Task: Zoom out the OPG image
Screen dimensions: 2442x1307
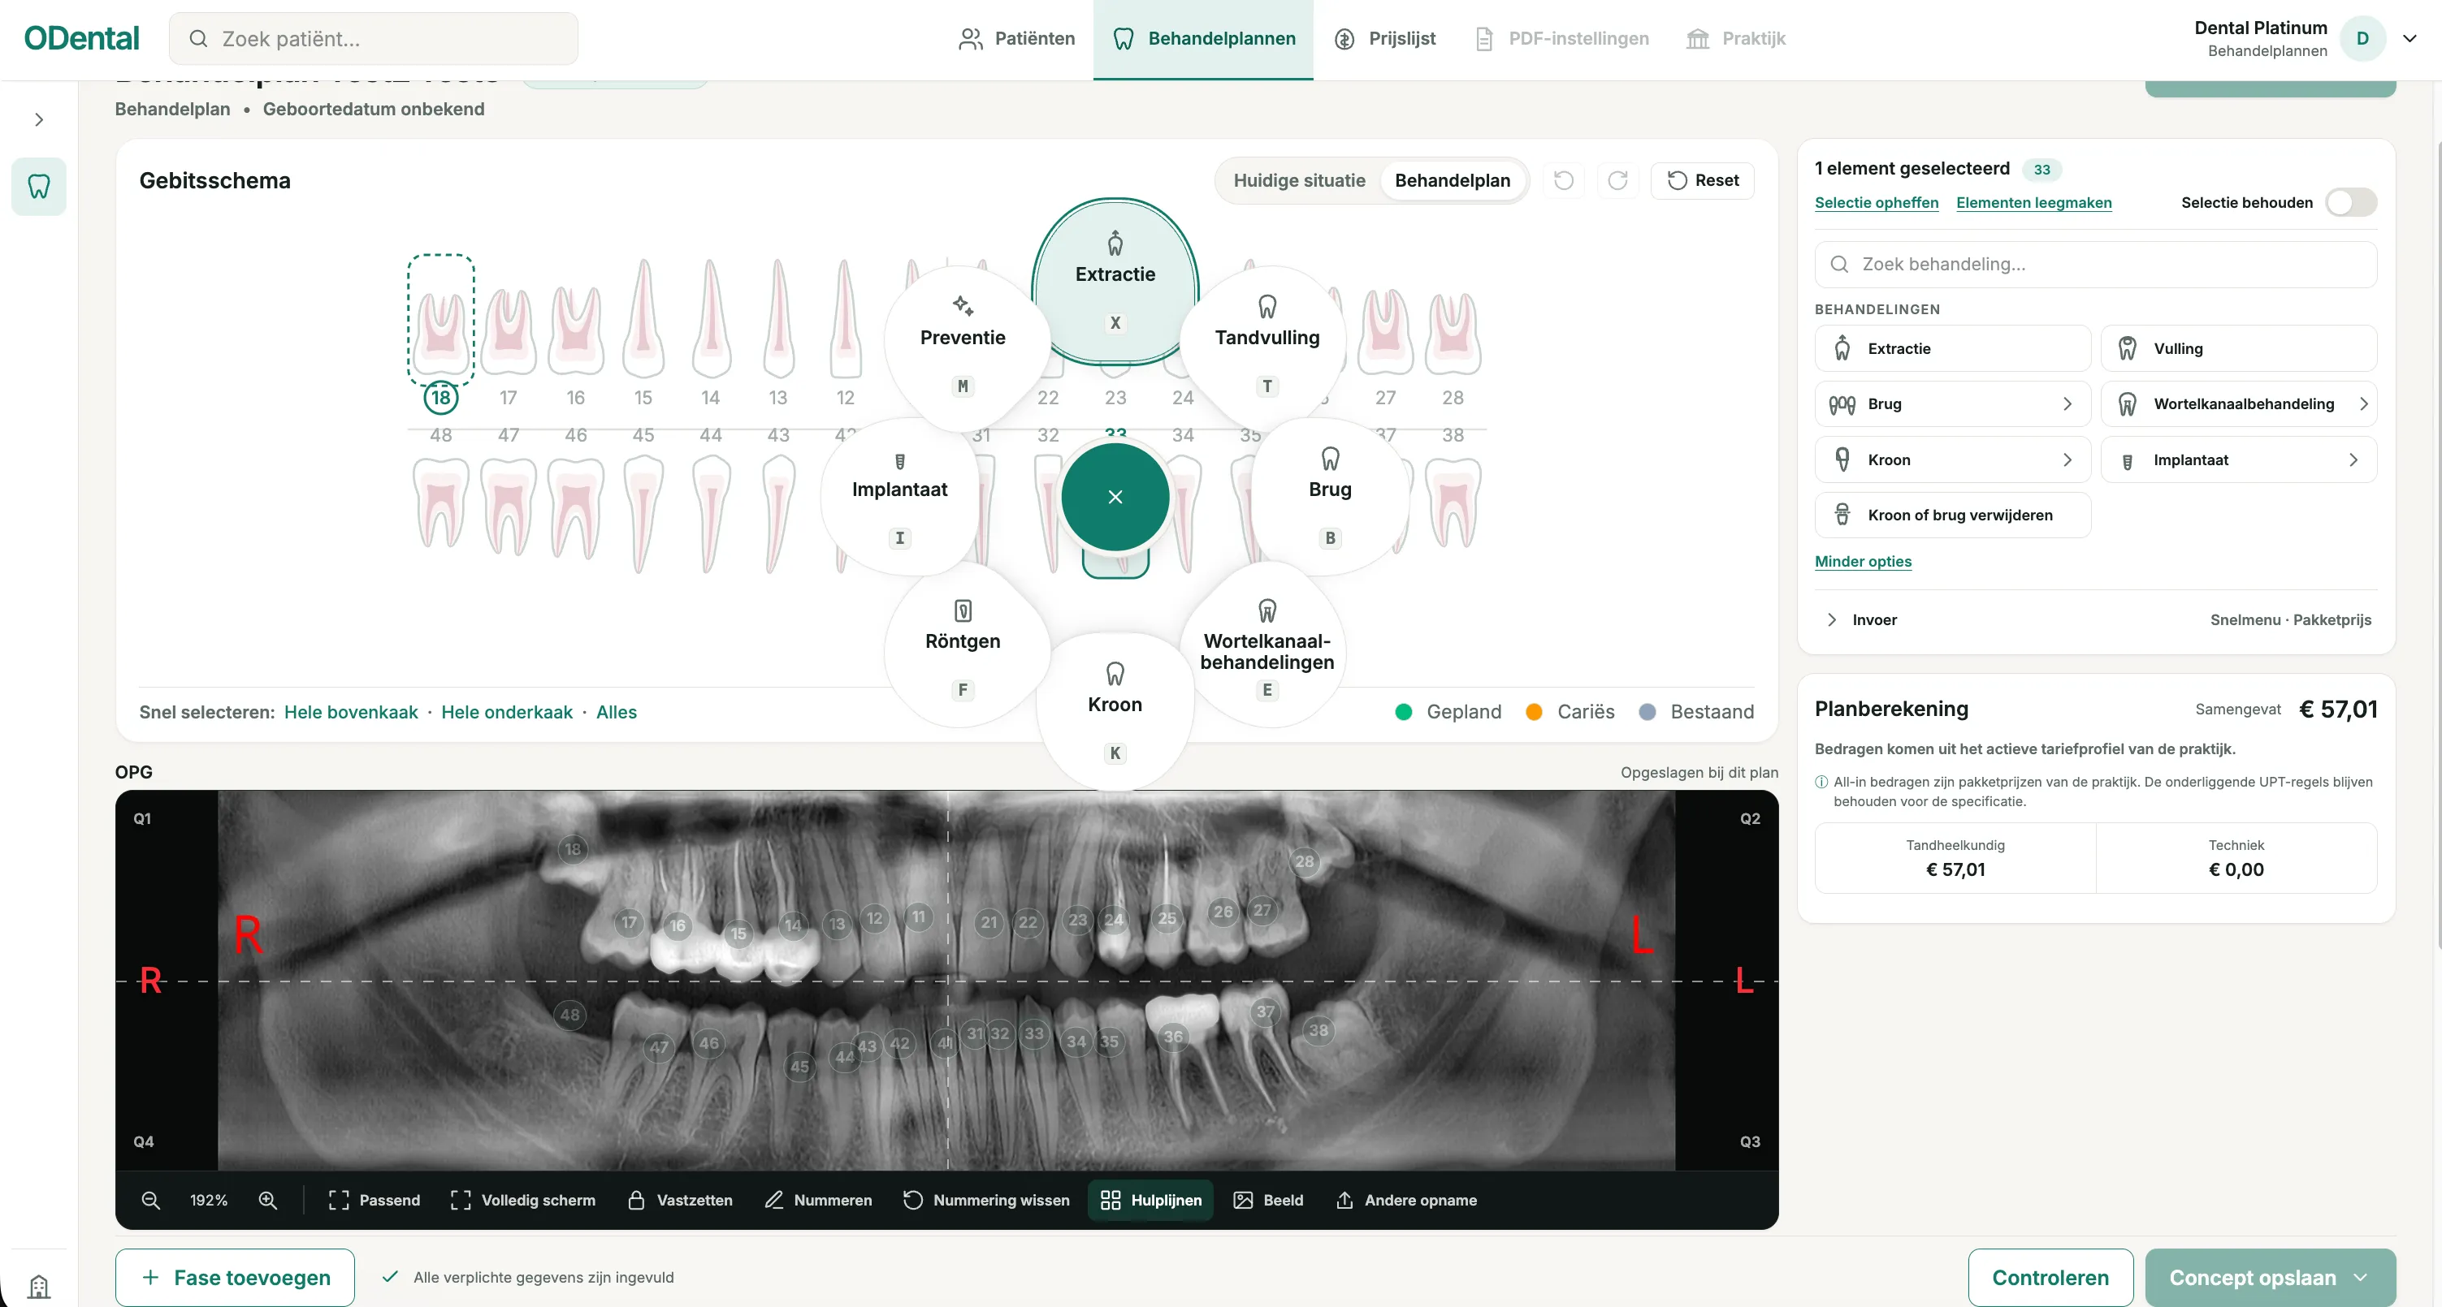Action: click(149, 1200)
